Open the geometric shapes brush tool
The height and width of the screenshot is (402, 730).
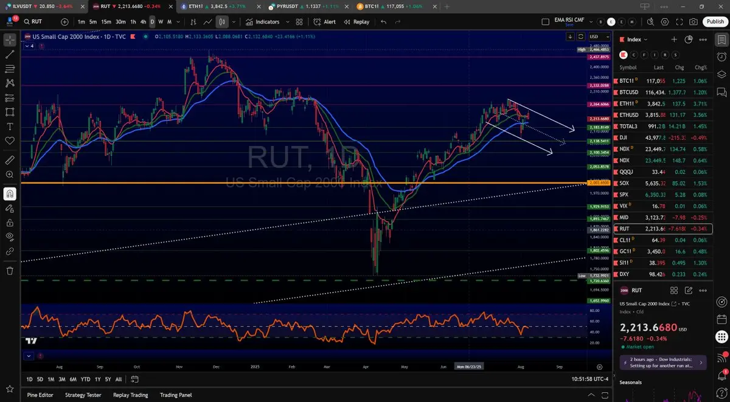pyautogui.click(x=10, y=112)
